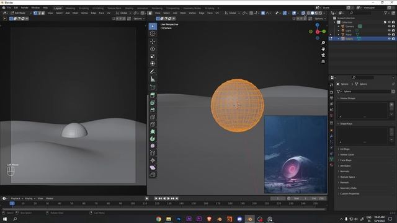Open Edit Mode dropdown in left viewport
This screenshot has height=223, width=397.
click(21, 13)
